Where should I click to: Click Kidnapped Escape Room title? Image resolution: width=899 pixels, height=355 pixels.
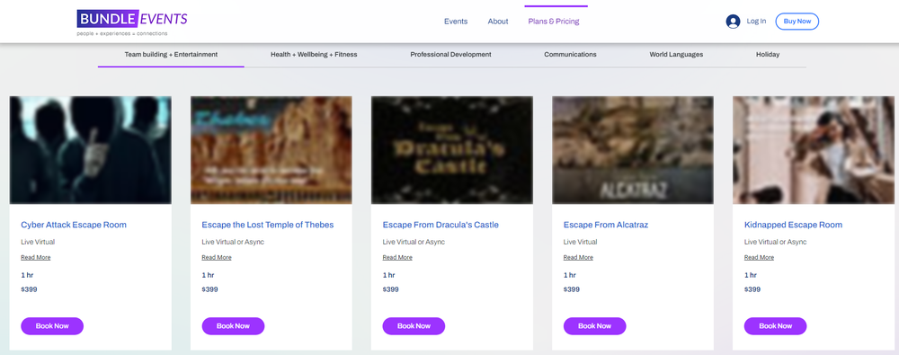pyautogui.click(x=793, y=225)
